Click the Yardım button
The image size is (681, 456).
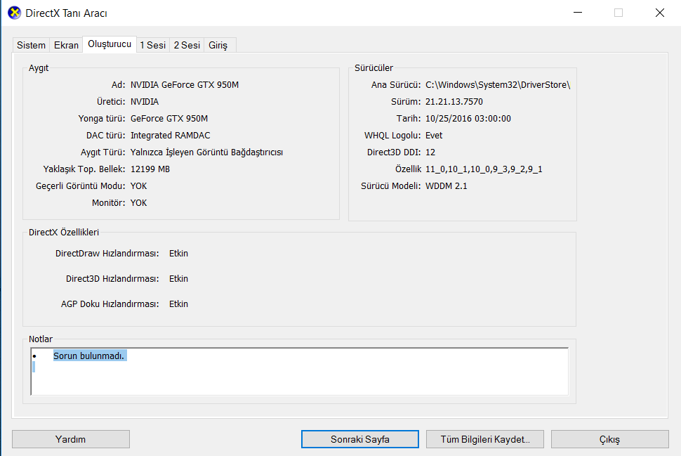coord(71,439)
